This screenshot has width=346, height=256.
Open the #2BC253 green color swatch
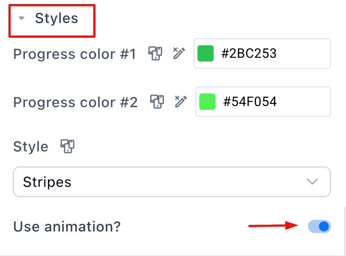[206, 53]
